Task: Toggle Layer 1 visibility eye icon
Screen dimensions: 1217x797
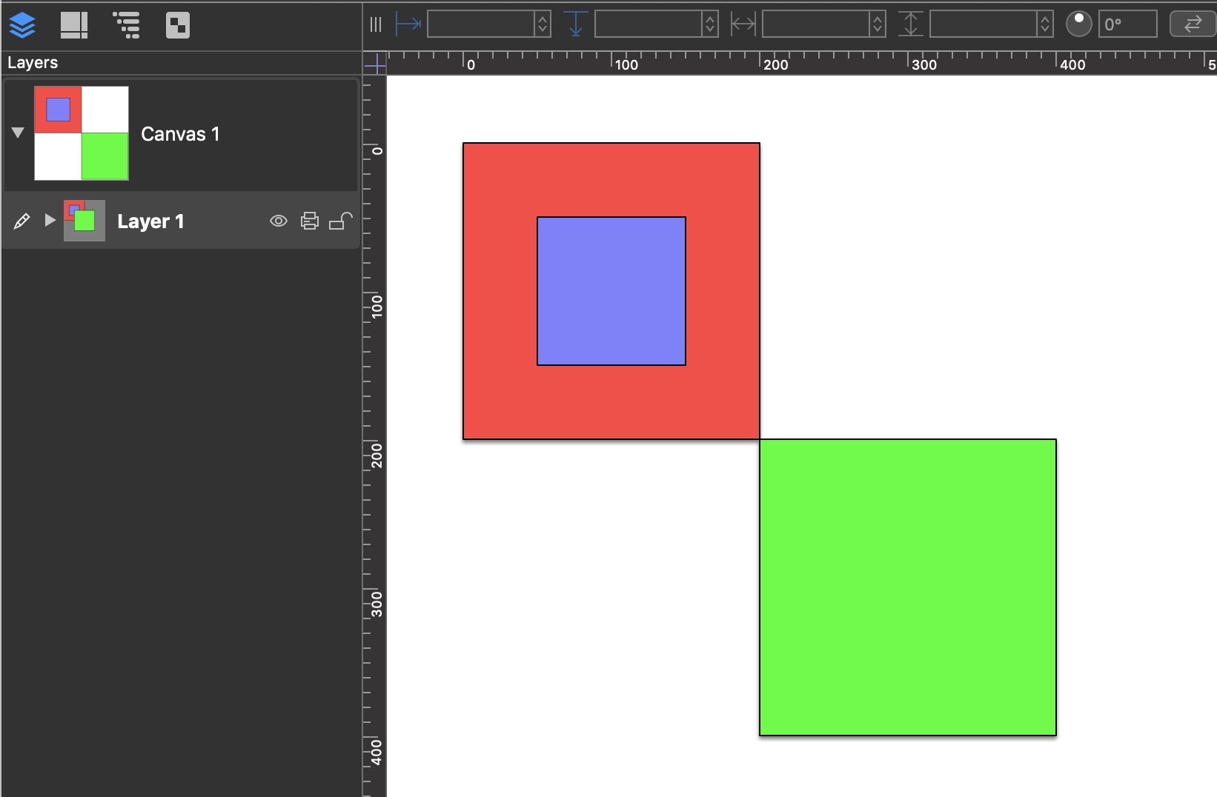Action: point(279,221)
